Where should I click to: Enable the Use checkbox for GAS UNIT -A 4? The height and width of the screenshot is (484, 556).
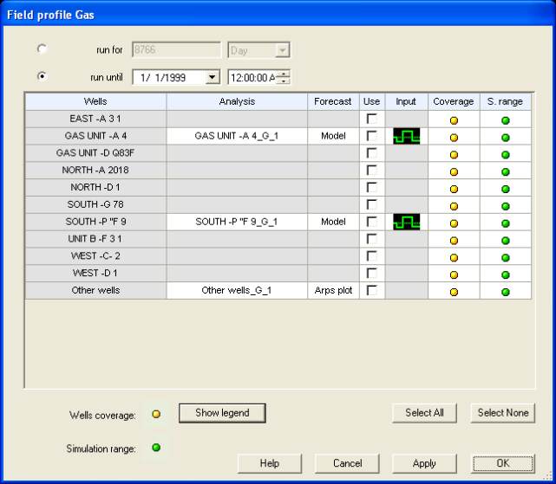(372, 136)
